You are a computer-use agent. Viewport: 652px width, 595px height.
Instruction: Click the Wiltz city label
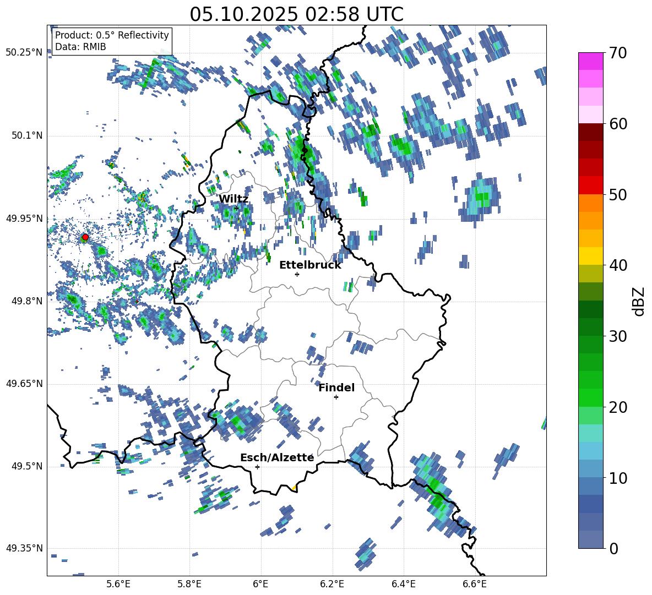click(x=233, y=199)
